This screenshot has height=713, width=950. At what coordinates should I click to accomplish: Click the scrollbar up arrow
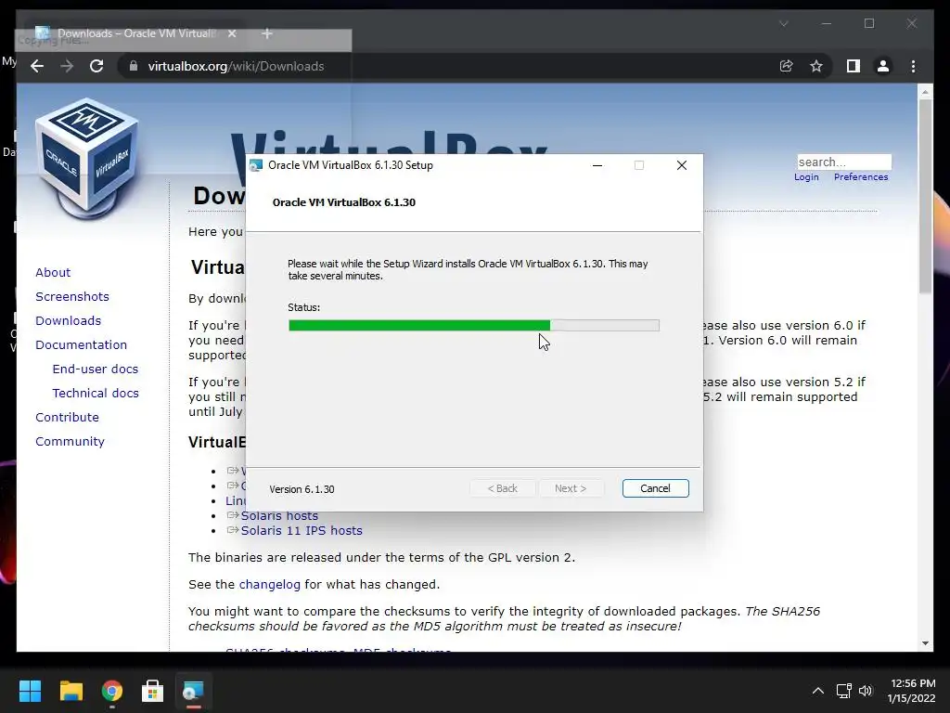(x=925, y=92)
